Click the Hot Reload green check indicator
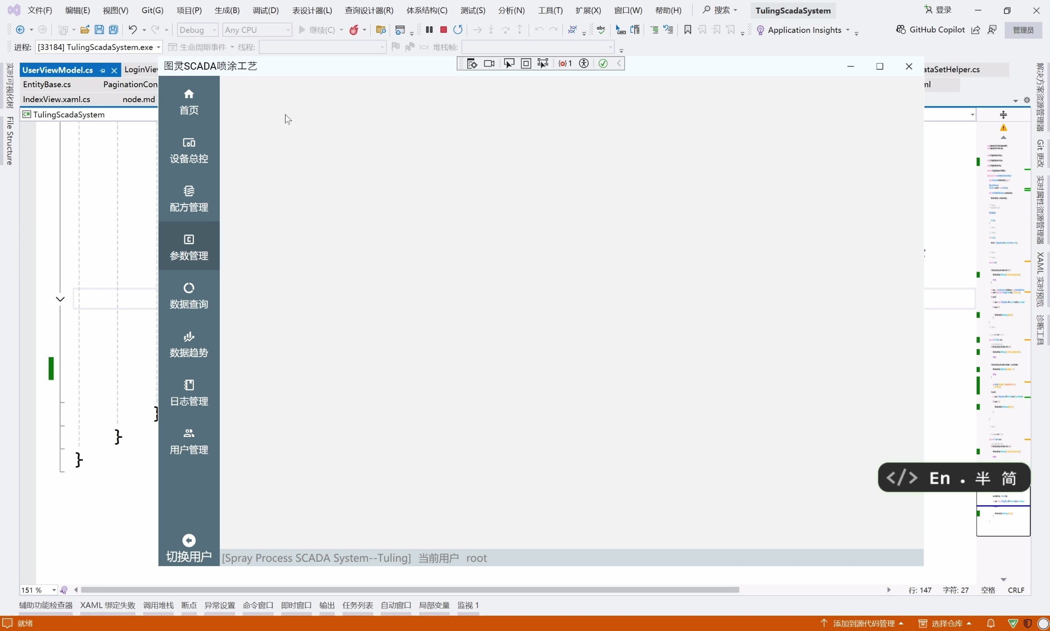Image resolution: width=1050 pixels, height=631 pixels. [603, 64]
